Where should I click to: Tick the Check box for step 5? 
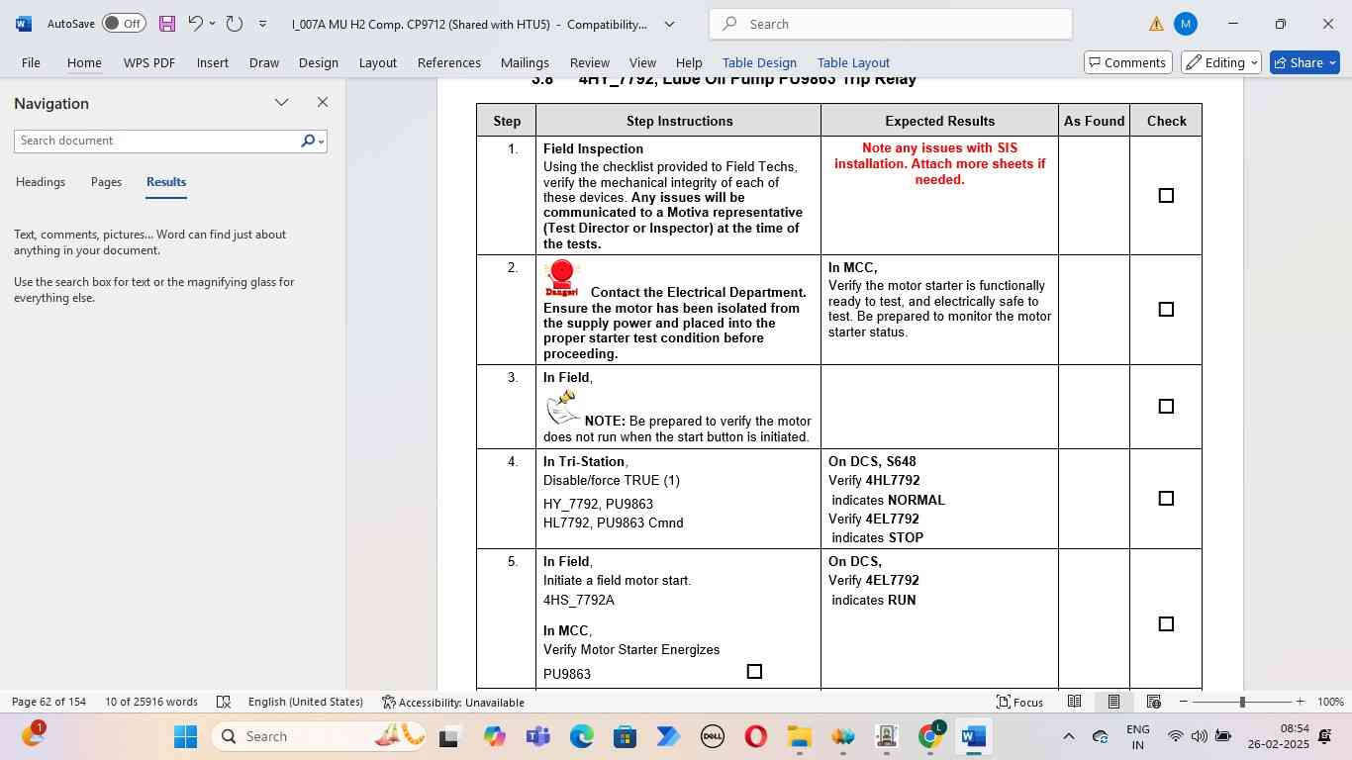click(x=1166, y=624)
